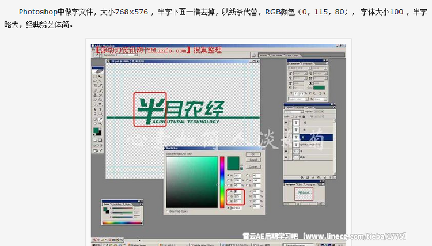Open the Sample Size dropdown in options bar
Image resolution: width=432 pixels, height=246 pixels.
pyautogui.click(x=136, y=55)
